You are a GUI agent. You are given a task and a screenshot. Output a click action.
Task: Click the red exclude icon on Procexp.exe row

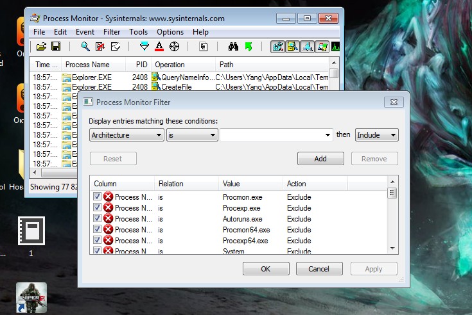(x=108, y=207)
